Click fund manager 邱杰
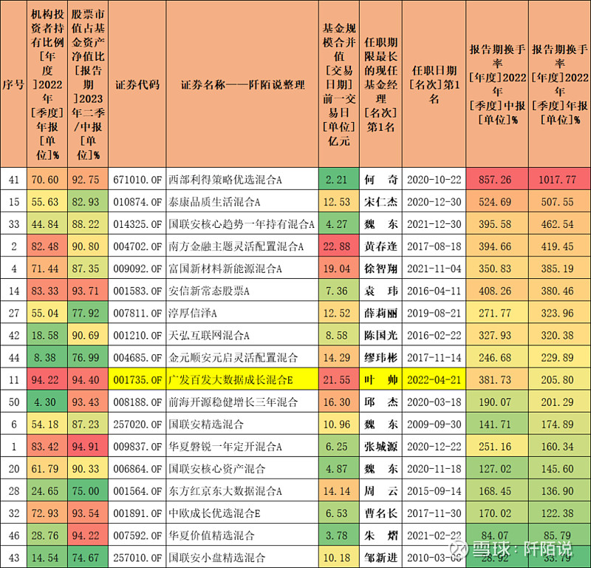591x568 pixels. (380, 402)
